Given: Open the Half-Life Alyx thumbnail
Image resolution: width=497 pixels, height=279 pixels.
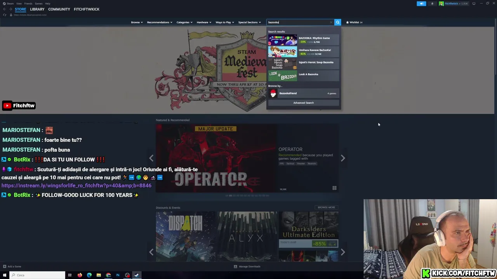Looking at the screenshot, I should click(x=247, y=236).
